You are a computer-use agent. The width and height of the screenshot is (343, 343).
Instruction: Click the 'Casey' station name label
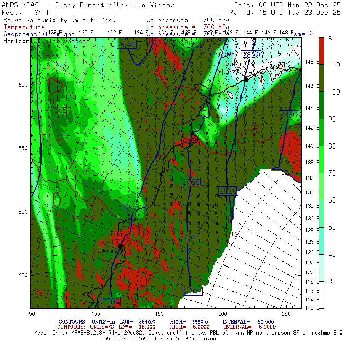tap(107, 251)
